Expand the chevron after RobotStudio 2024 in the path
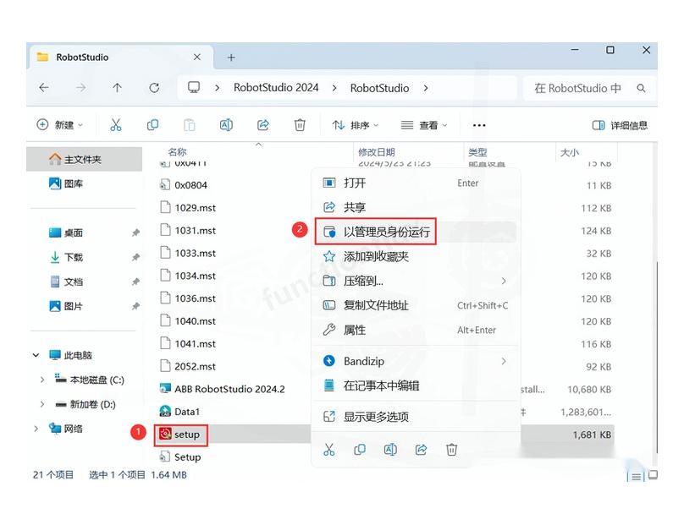The width and height of the screenshot is (684, 525). pos(334,88)
